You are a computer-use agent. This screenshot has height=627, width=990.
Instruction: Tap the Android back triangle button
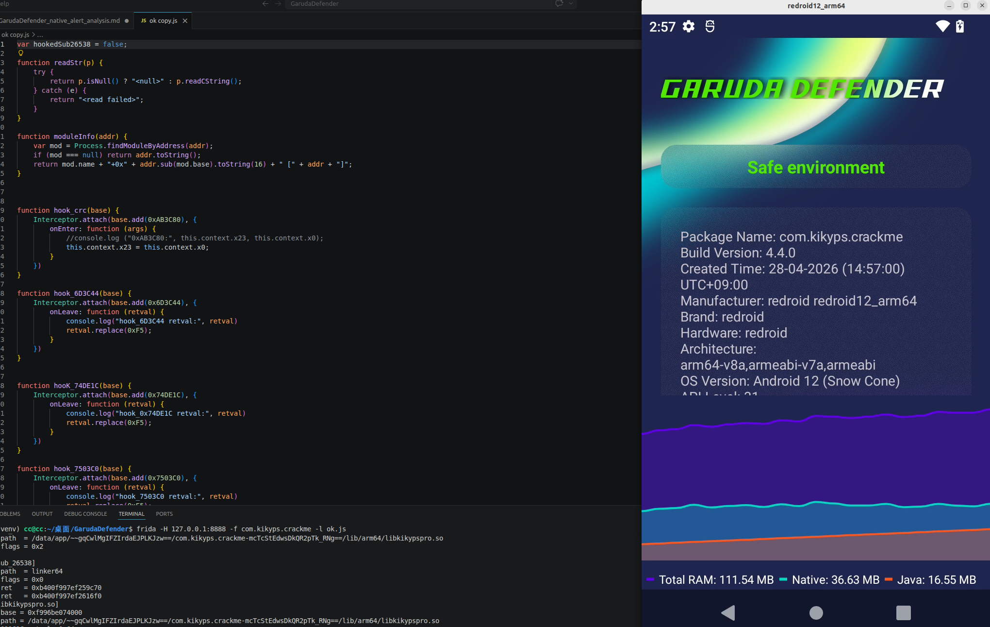pyautogui.click(x=728, y=613)
